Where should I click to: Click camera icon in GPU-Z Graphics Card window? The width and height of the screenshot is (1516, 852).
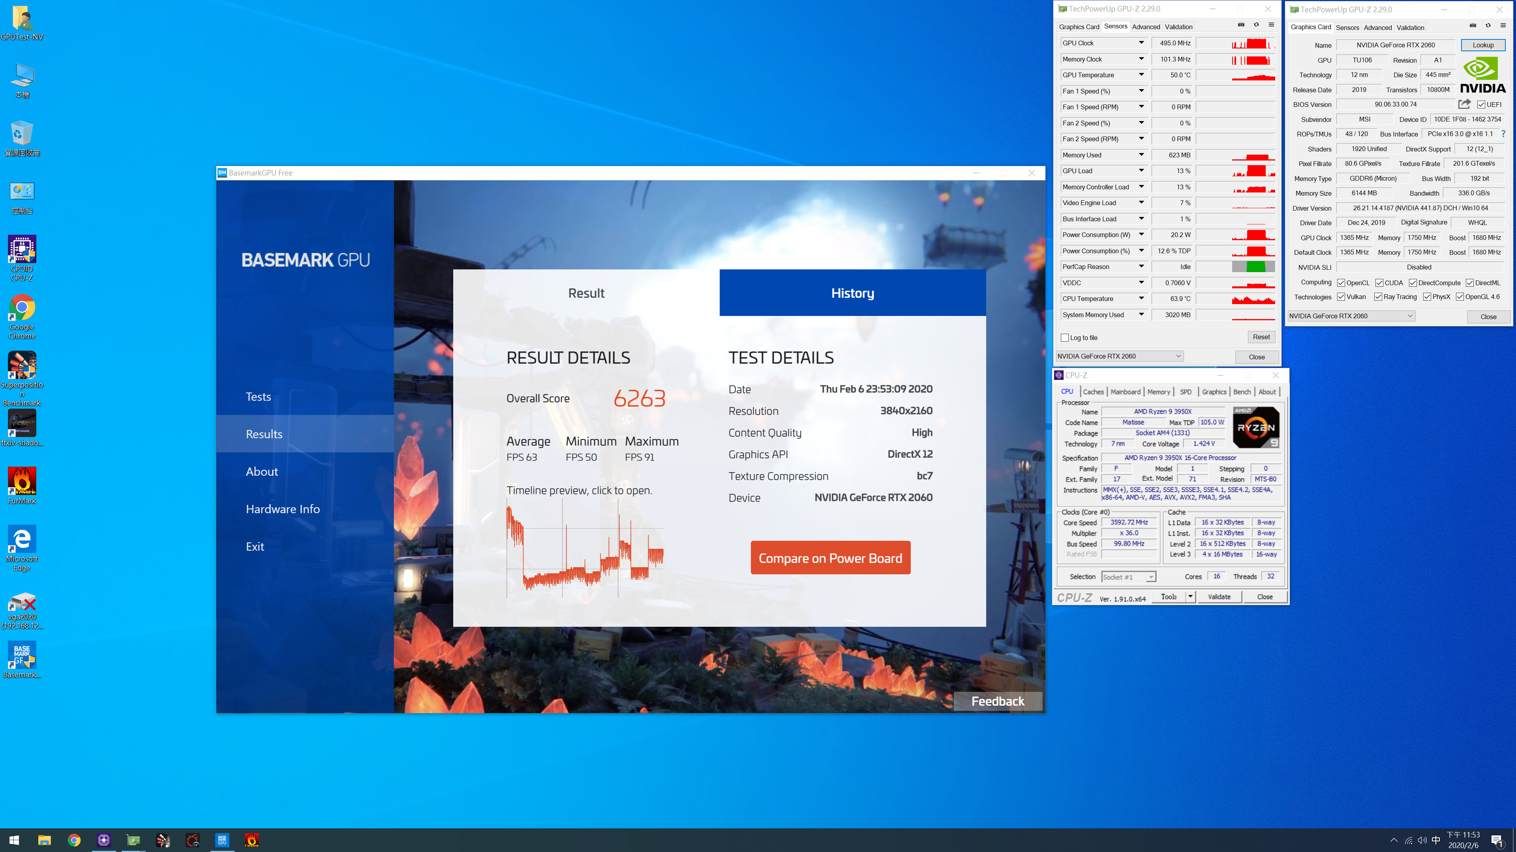(x=1473, y=25)
